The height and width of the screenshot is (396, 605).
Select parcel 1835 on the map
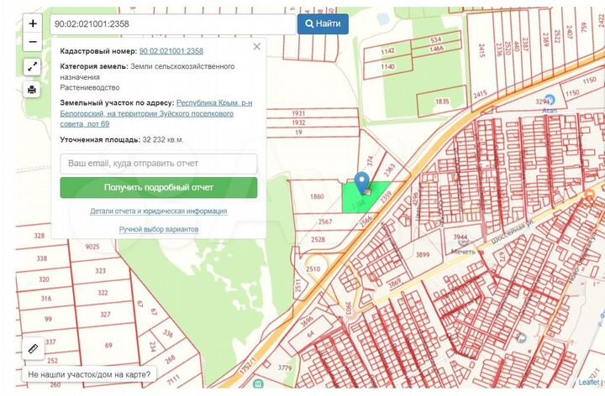(442, 102)
